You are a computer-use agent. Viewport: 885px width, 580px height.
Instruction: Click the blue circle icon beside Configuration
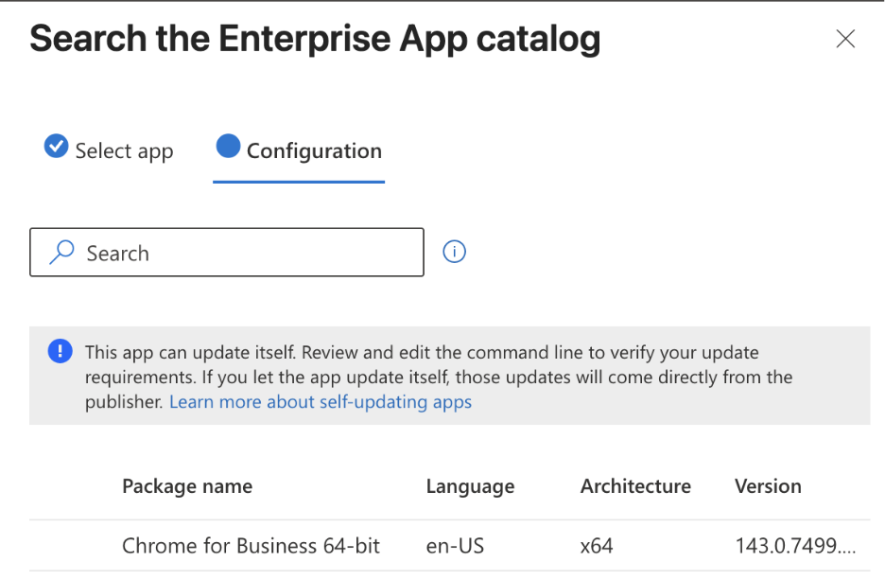[228, 147]
